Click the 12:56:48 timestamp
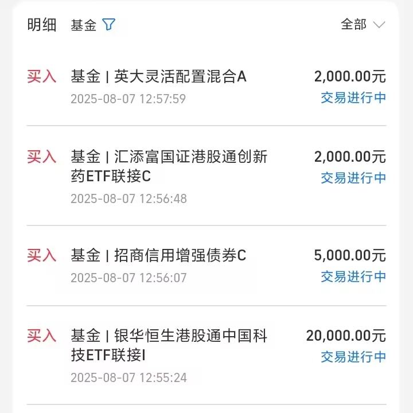Viewport: 413px width, 413px height. [128, 198]
